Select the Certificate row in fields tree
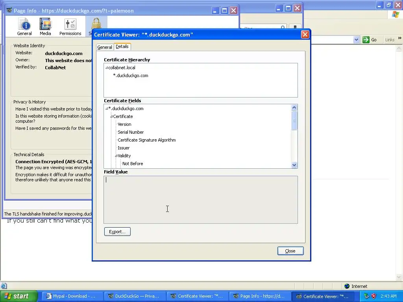403x302 pixels. pos(123,116)
